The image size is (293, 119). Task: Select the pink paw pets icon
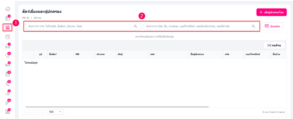click(7, 27)
